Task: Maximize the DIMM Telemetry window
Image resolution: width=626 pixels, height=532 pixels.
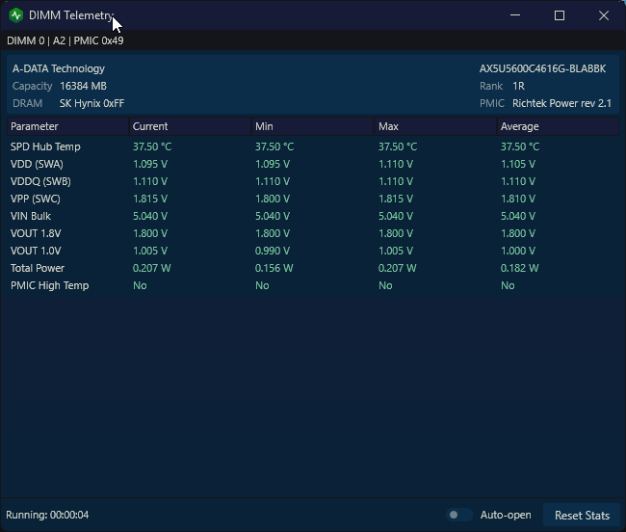Action: coord(560,15)
